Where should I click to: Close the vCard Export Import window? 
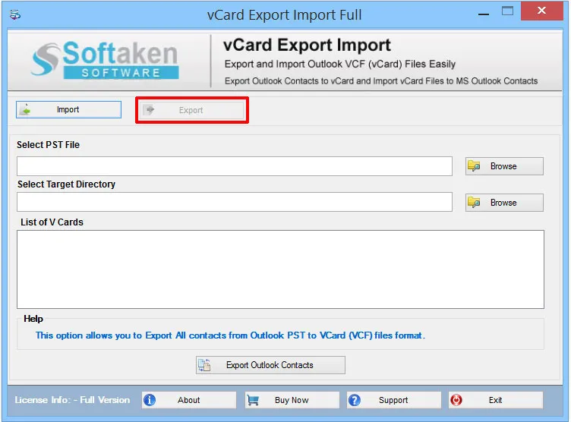point(542,11)
